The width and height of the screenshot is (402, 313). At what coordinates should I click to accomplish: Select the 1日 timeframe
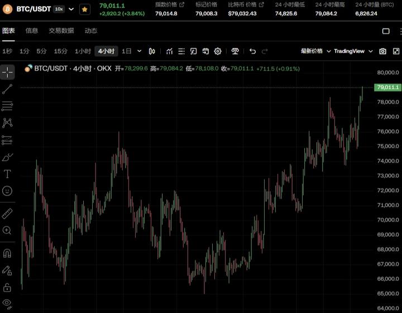[127, 51]
